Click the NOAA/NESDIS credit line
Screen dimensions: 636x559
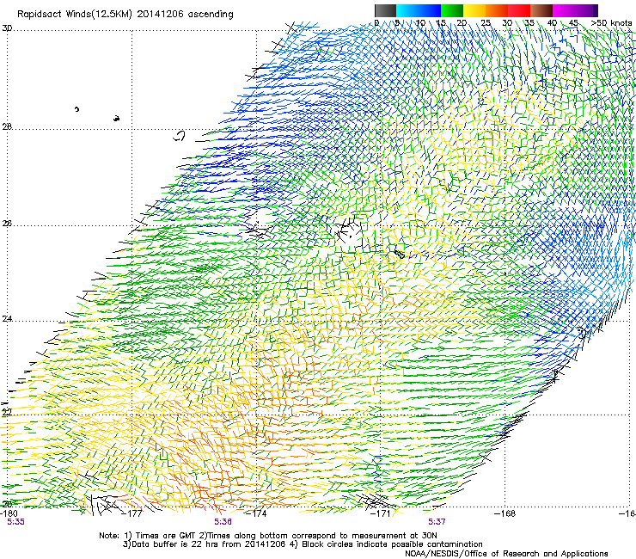click(506, 554)
